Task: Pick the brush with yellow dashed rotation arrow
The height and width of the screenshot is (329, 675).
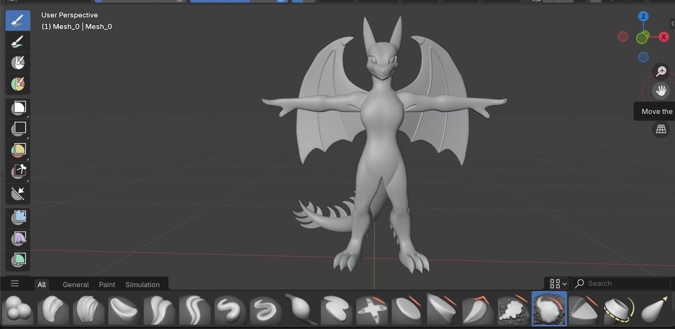Action: 620,309
